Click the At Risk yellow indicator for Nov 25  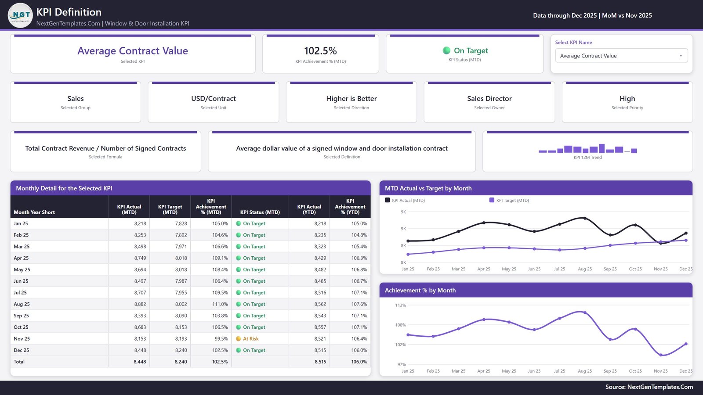pos(239,339)
